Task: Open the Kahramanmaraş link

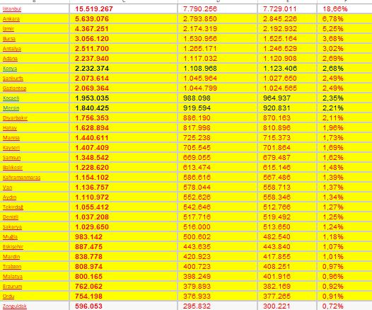Action: [22, 178]
